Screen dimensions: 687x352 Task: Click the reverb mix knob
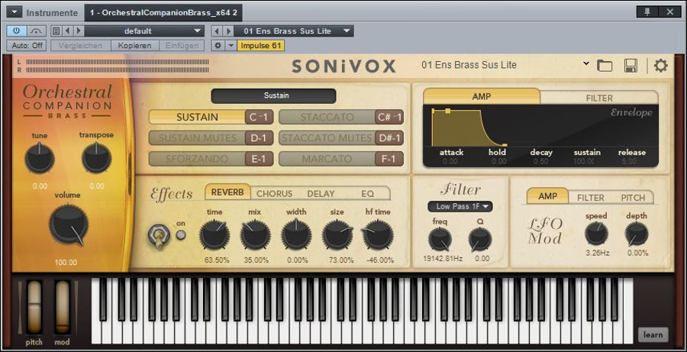[x=255, y=234]
